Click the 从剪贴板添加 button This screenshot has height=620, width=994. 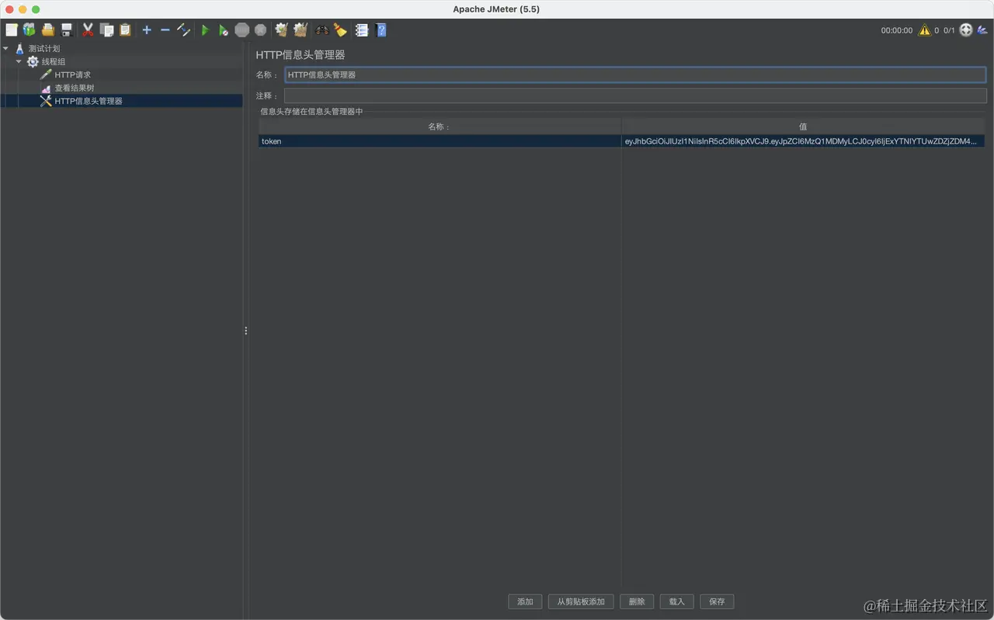[581, 601]
